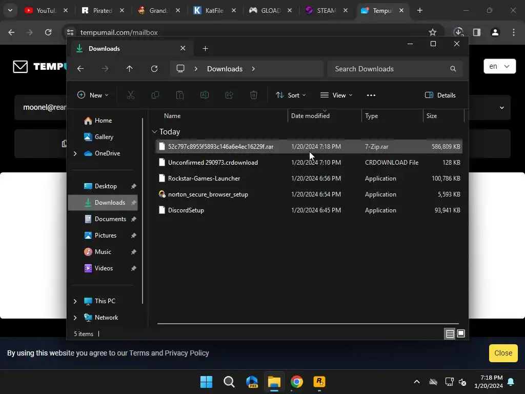Viewport: 525px width, 394px height.
Task: Open the en language dropdown on Tempumail
Action: pos(499,66)
